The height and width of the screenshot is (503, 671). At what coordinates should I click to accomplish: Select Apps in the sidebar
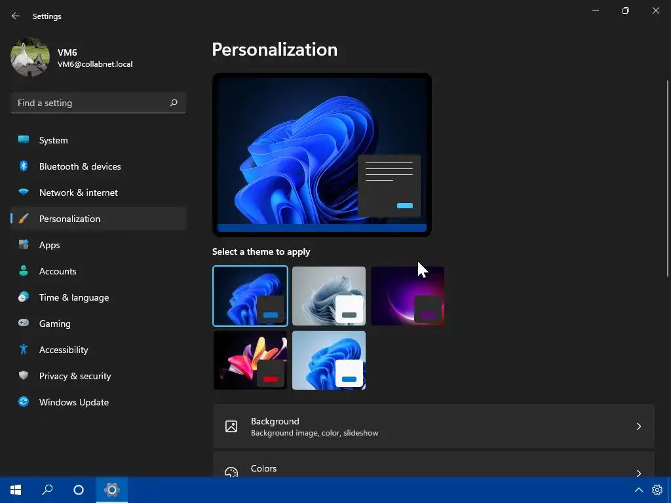click(x=98, y=245)
